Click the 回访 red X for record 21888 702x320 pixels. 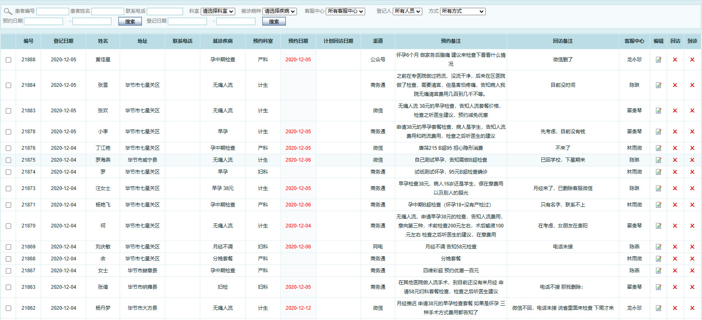675,60
